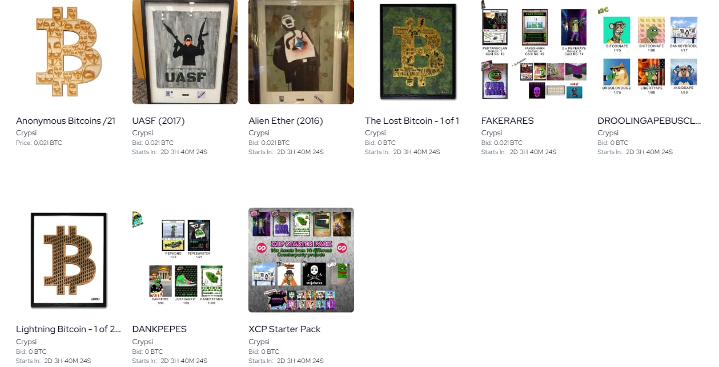
Task: Open the Alien Ether framed artwork image
Action: 301,52
